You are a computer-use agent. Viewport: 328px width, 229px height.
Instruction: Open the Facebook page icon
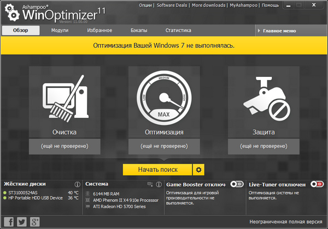9,221
